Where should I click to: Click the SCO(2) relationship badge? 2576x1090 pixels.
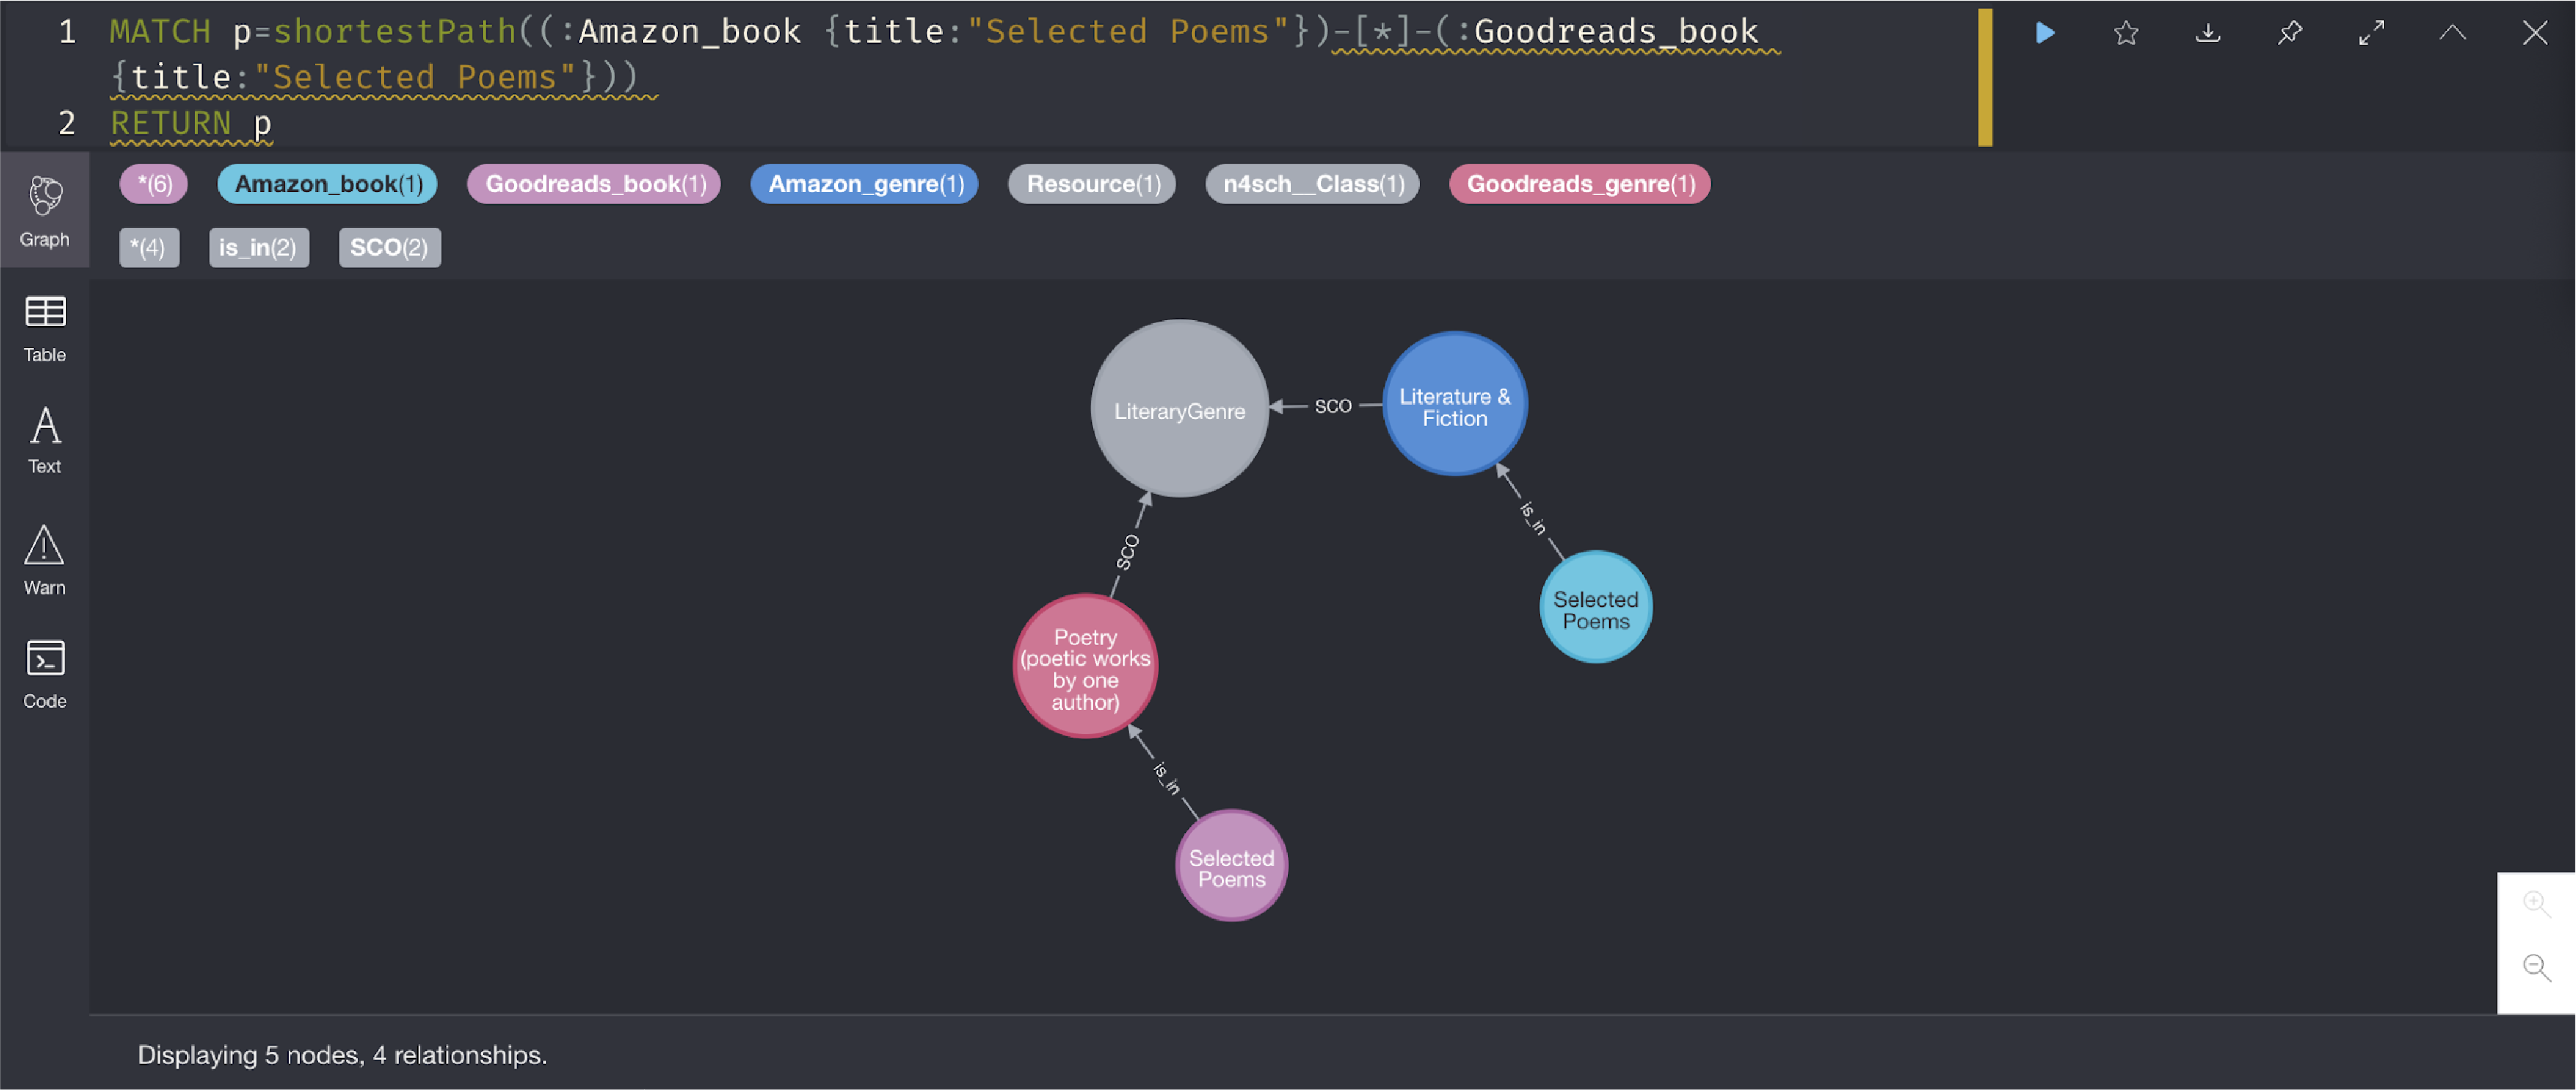(389, 248)
